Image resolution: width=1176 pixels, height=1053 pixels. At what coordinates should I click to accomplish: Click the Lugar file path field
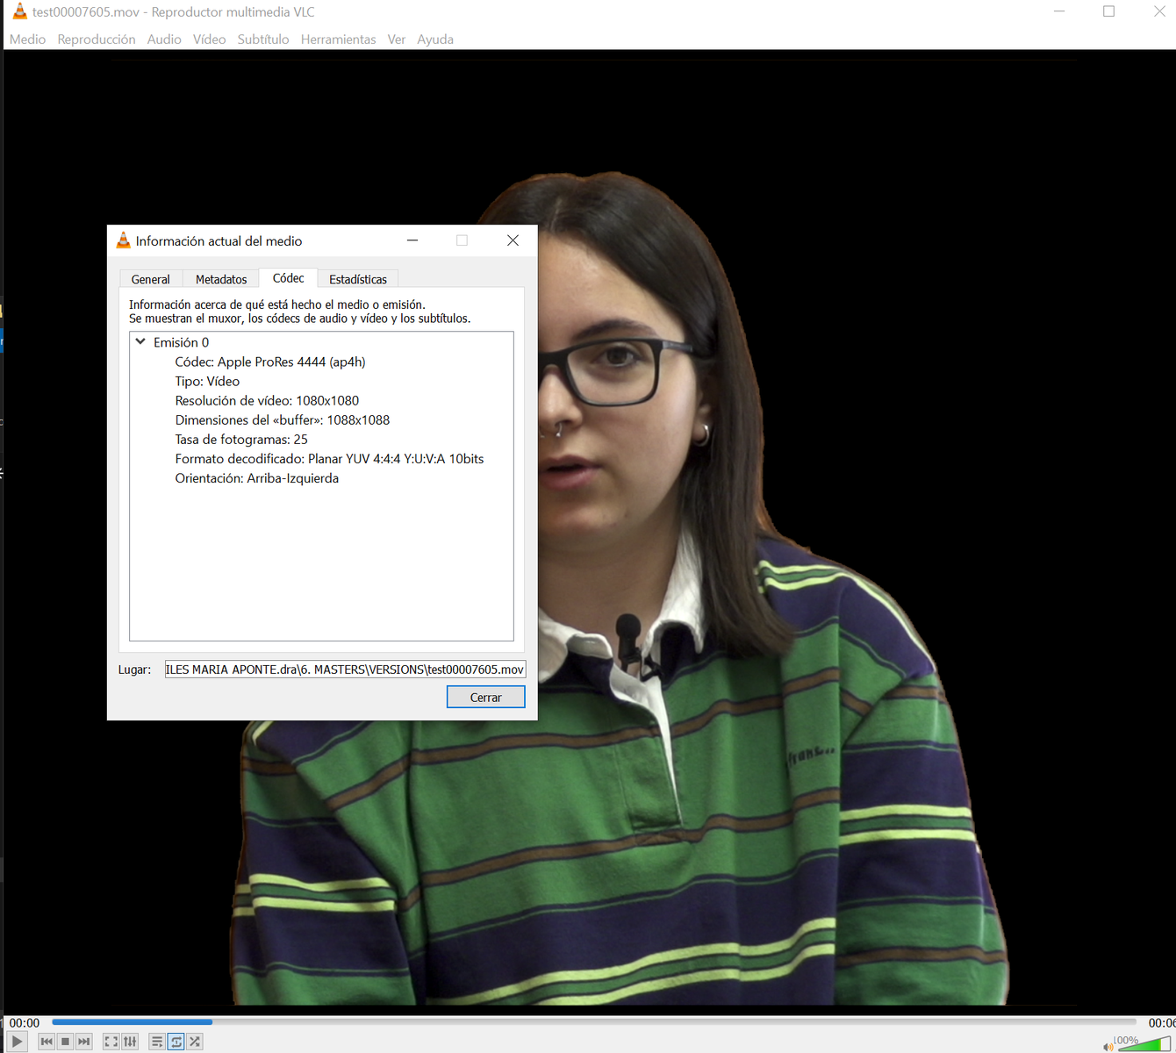345,670
